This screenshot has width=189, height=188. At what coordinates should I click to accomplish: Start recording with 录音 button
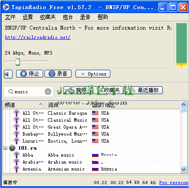[58, 74]
